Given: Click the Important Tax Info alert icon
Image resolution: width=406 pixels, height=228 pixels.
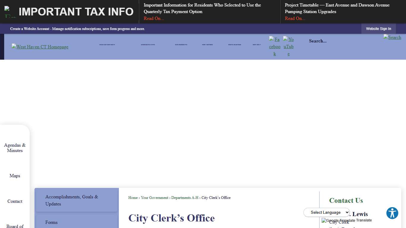Looking at the screenshot, I should coord(10,12).
